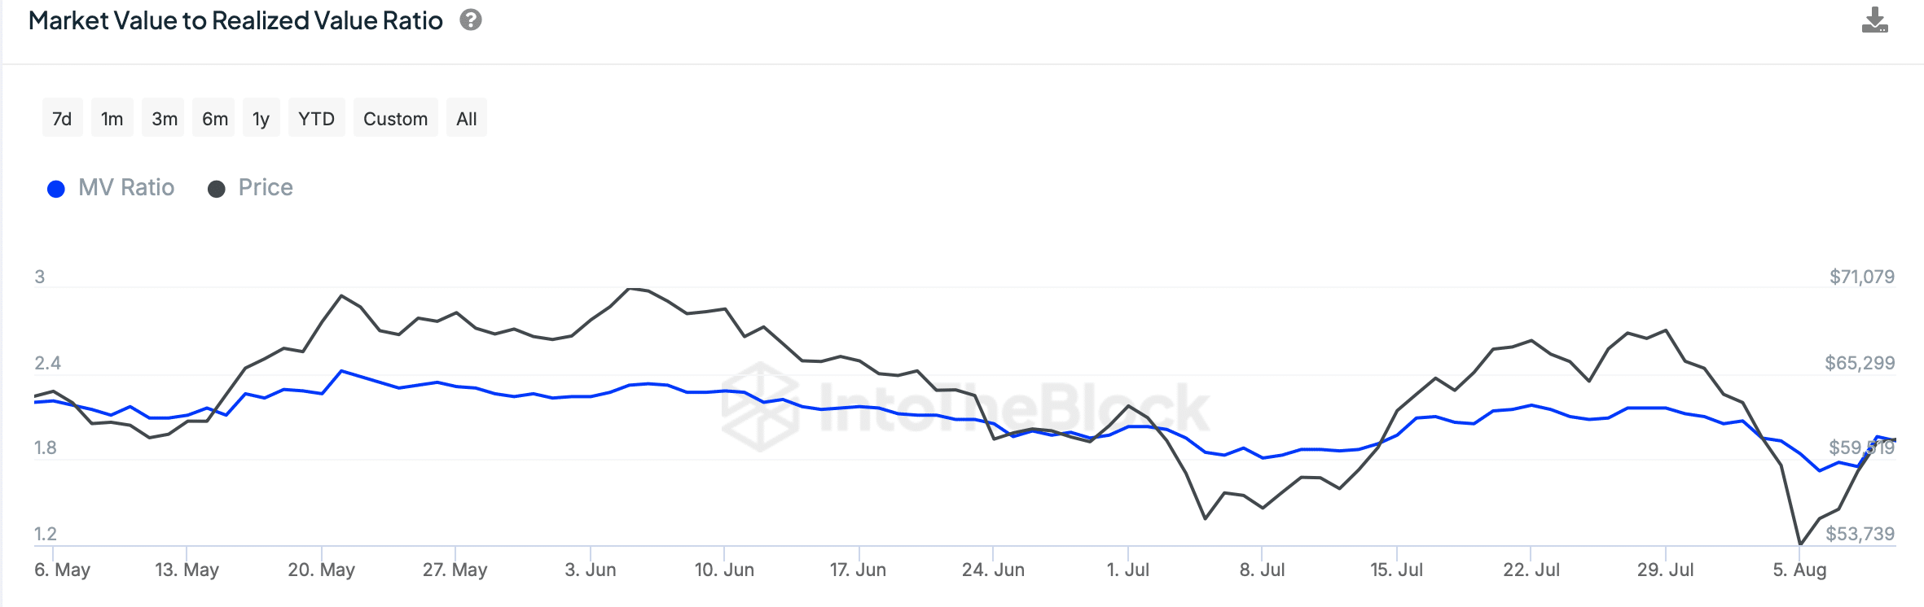The image size is (1924, 607).
Task: Click the dark Price legend dot
Action: (x=217, y=190)
